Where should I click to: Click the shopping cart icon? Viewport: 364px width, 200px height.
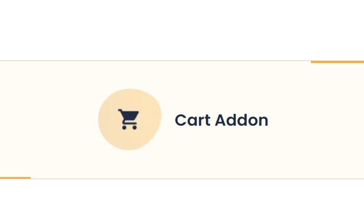point(129,119)
